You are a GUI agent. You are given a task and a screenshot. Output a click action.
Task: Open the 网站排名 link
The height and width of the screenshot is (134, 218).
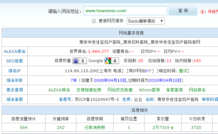click(x=197, y=90)
